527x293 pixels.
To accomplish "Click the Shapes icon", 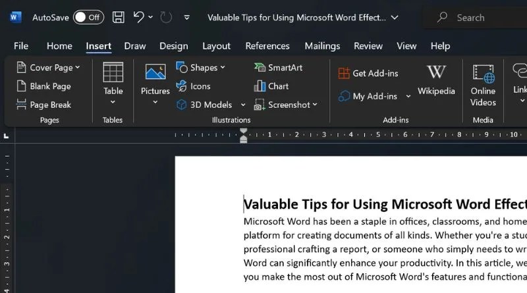I will tap(182, 67).
